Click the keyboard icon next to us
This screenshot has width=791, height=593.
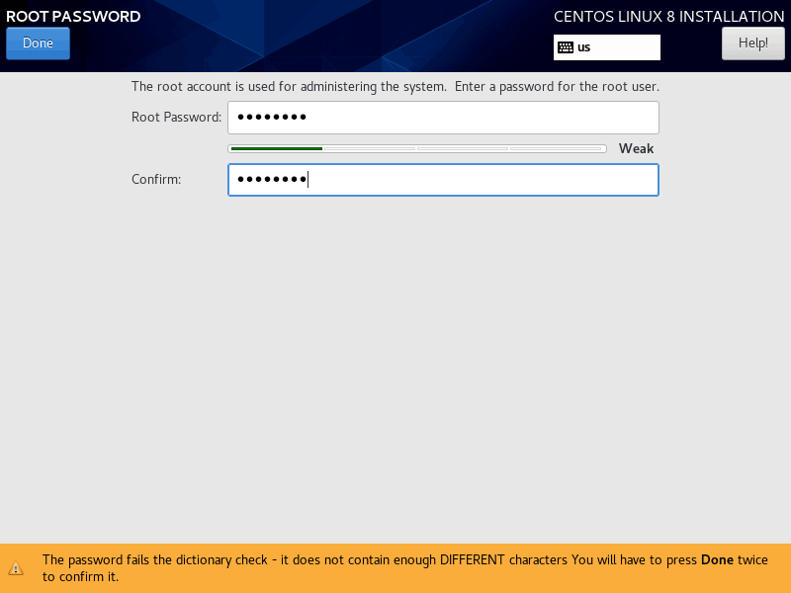point(566,47)
